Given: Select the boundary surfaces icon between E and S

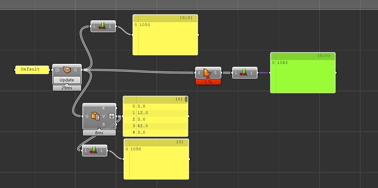Looking at the screenshot, I should 207,73.
